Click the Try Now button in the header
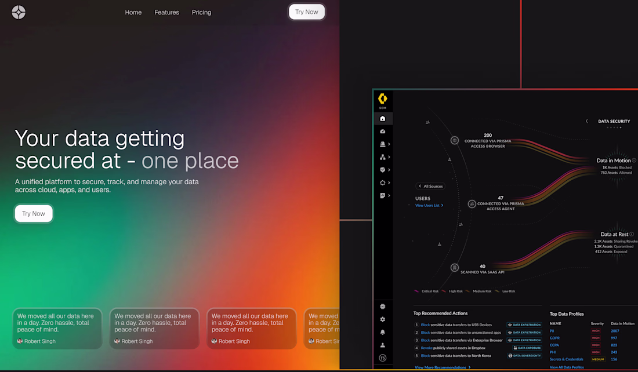The width and height of the screenshot is (638, 372). point(306,12)
